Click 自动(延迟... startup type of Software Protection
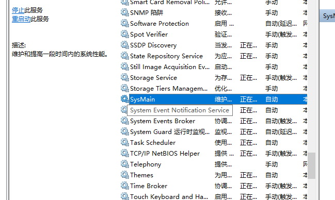335x200 pixels. click(x=281, y=24)
